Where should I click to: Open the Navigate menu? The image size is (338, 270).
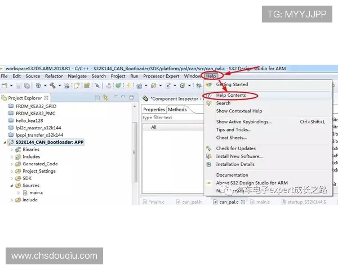tap(77, 76)
